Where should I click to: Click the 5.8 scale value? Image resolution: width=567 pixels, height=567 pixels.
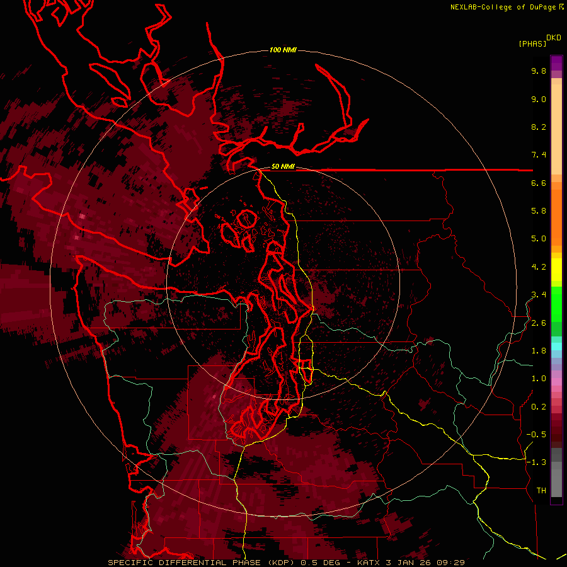tap(539, 211)
